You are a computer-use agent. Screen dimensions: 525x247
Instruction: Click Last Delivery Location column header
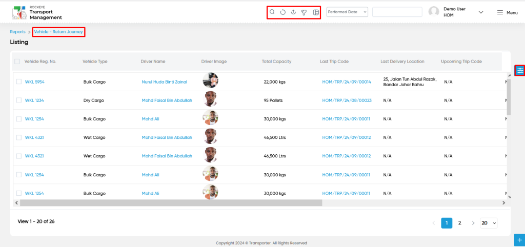402,61
